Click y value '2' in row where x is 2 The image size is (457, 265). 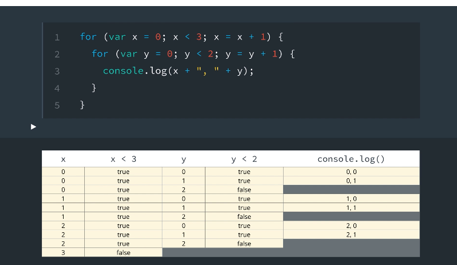(184, 244)
